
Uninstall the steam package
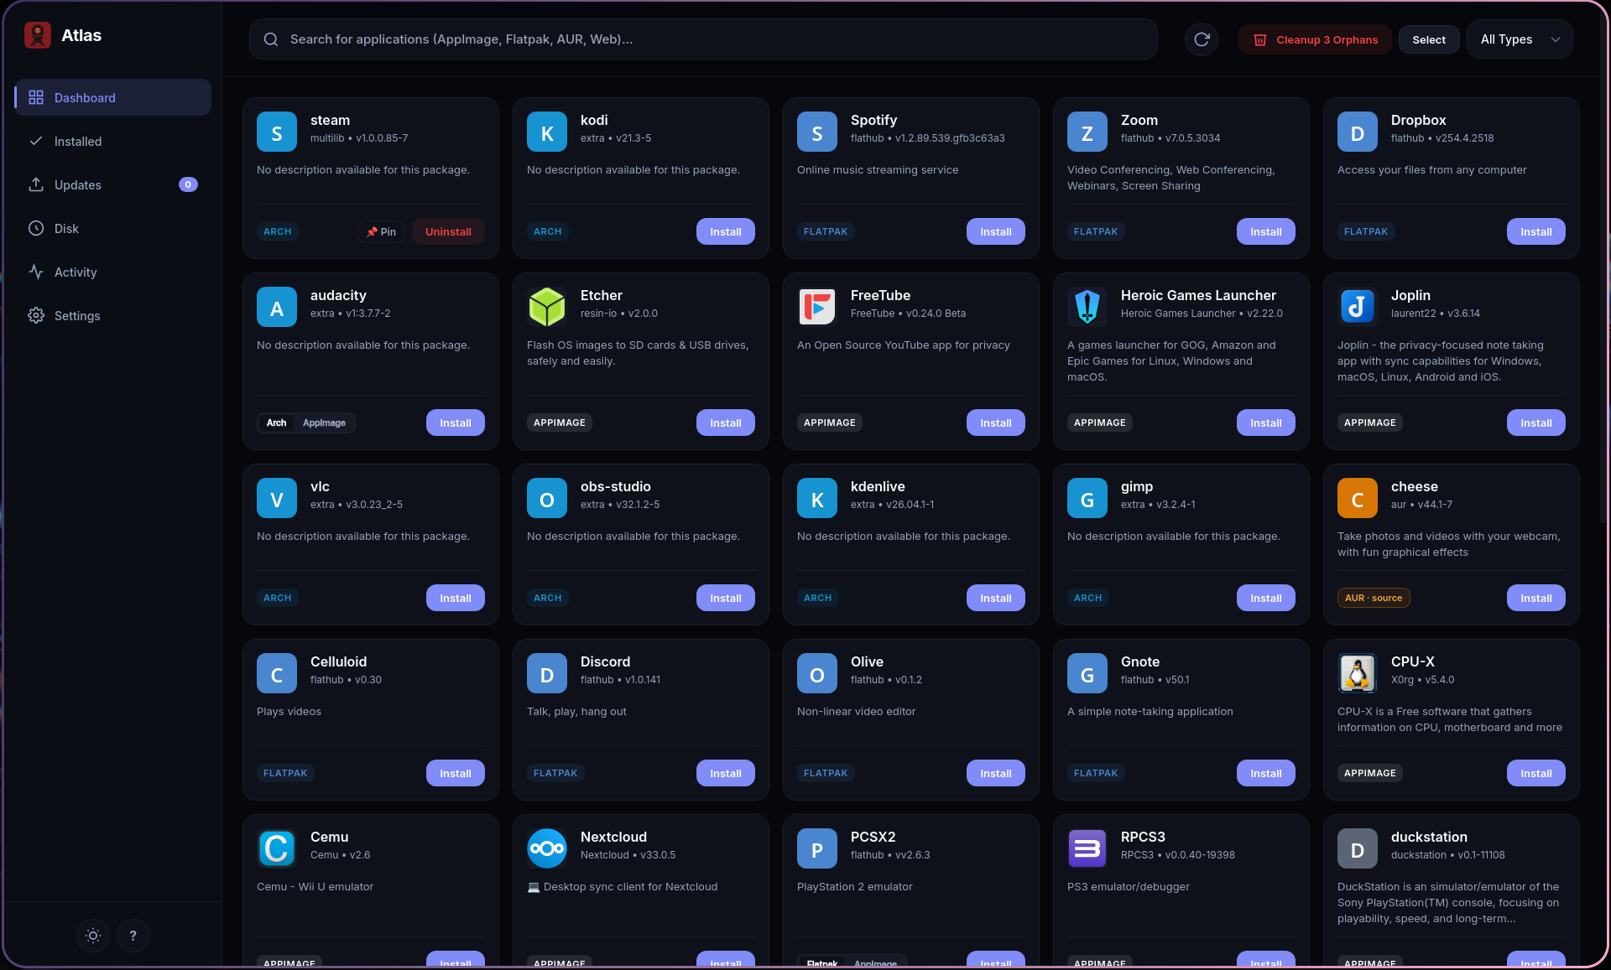448,231
